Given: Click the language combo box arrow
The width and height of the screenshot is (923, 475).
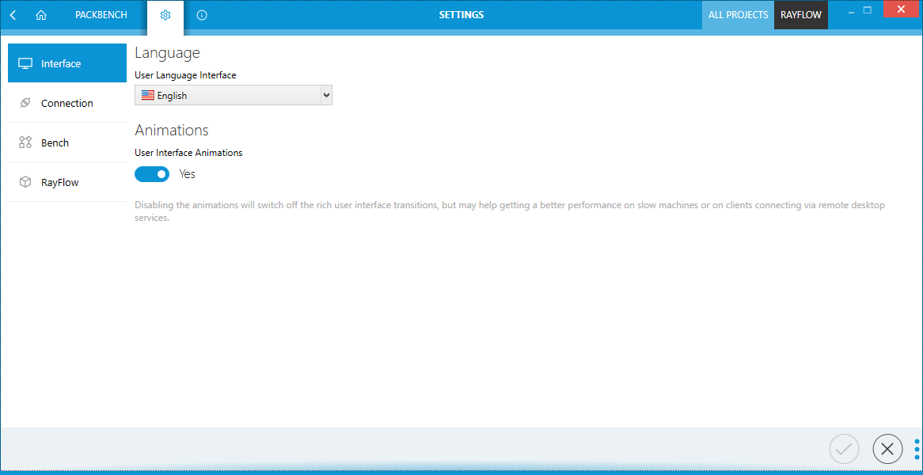Looking at the screenshot, I should [326, 94].
